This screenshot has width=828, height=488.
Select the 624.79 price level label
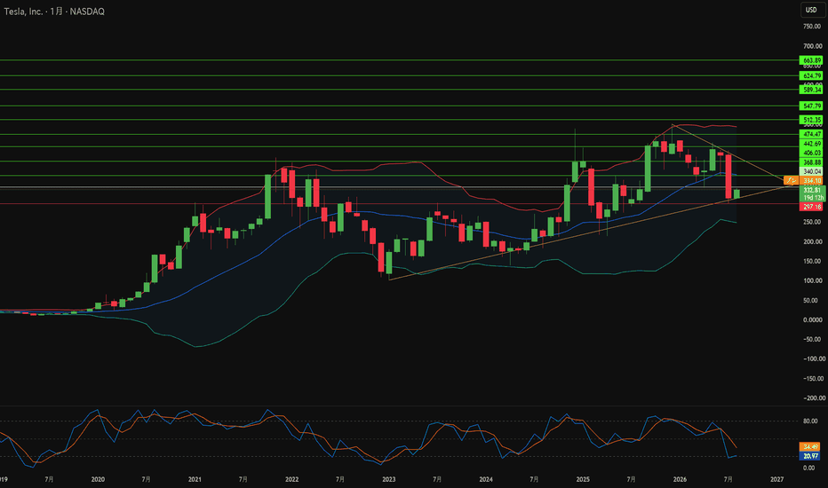812,76
